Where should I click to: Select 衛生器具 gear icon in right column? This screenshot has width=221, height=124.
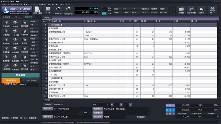point(25,58)
